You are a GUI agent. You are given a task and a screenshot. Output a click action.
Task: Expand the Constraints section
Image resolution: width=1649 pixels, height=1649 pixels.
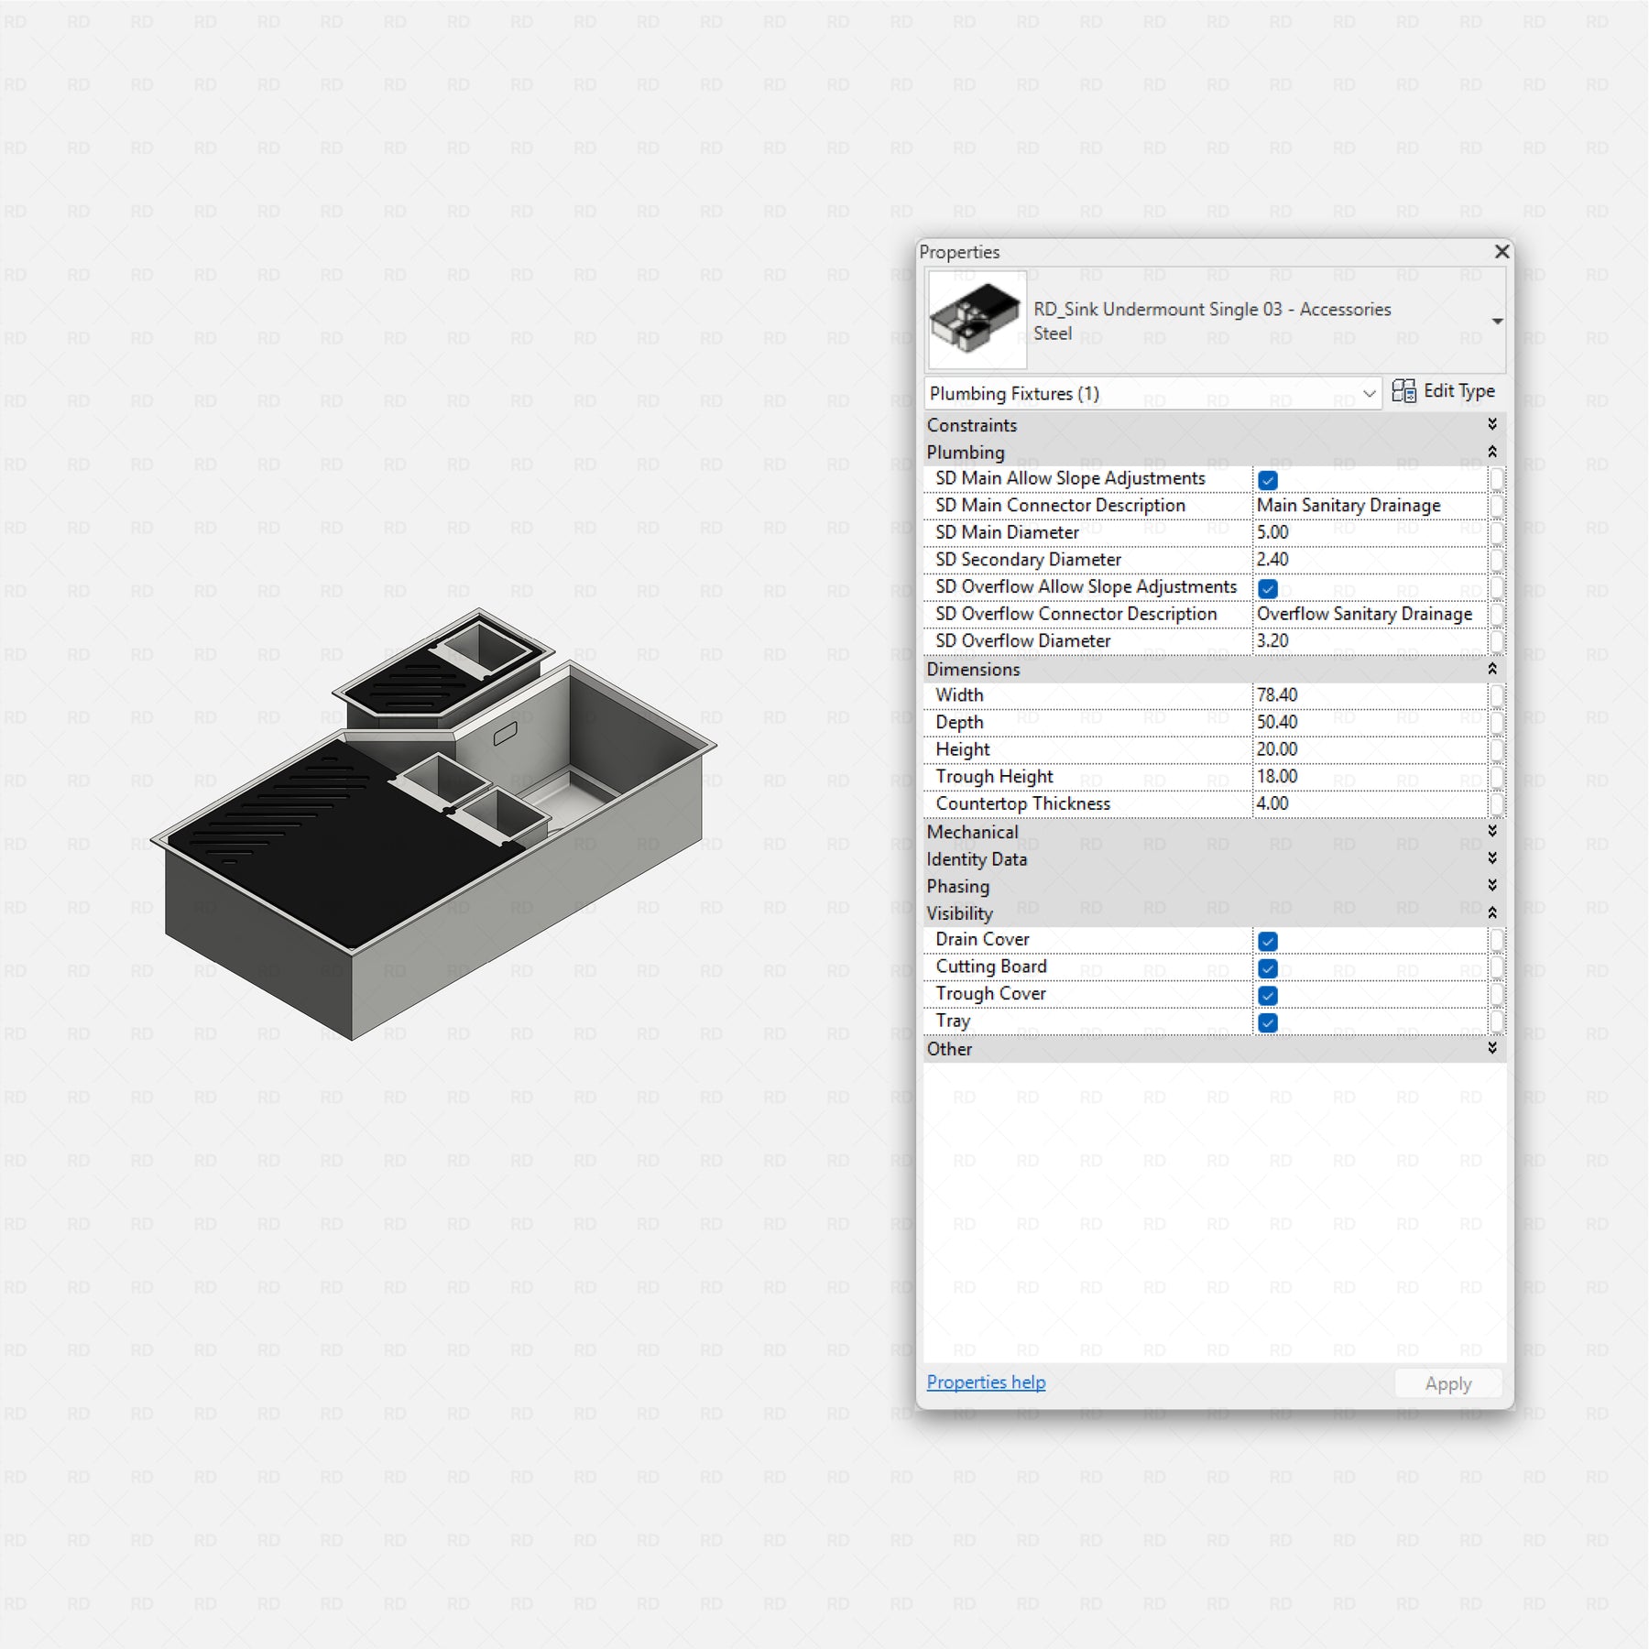pyautogui.click(x=1491, y=424)
